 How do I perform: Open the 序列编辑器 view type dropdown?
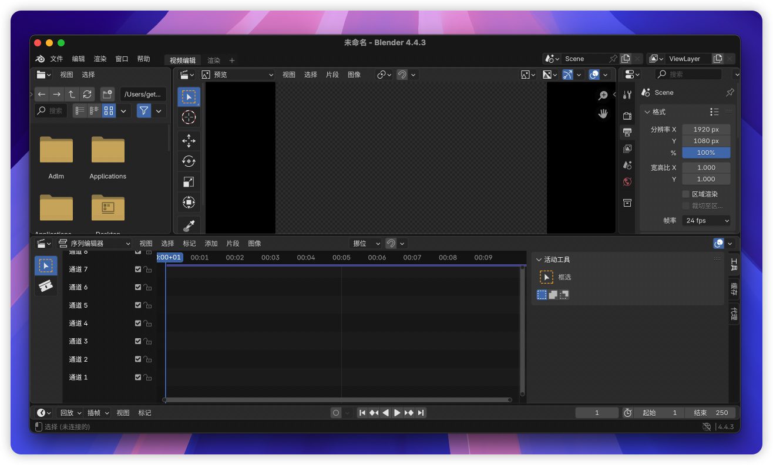(x=95, y=243)
